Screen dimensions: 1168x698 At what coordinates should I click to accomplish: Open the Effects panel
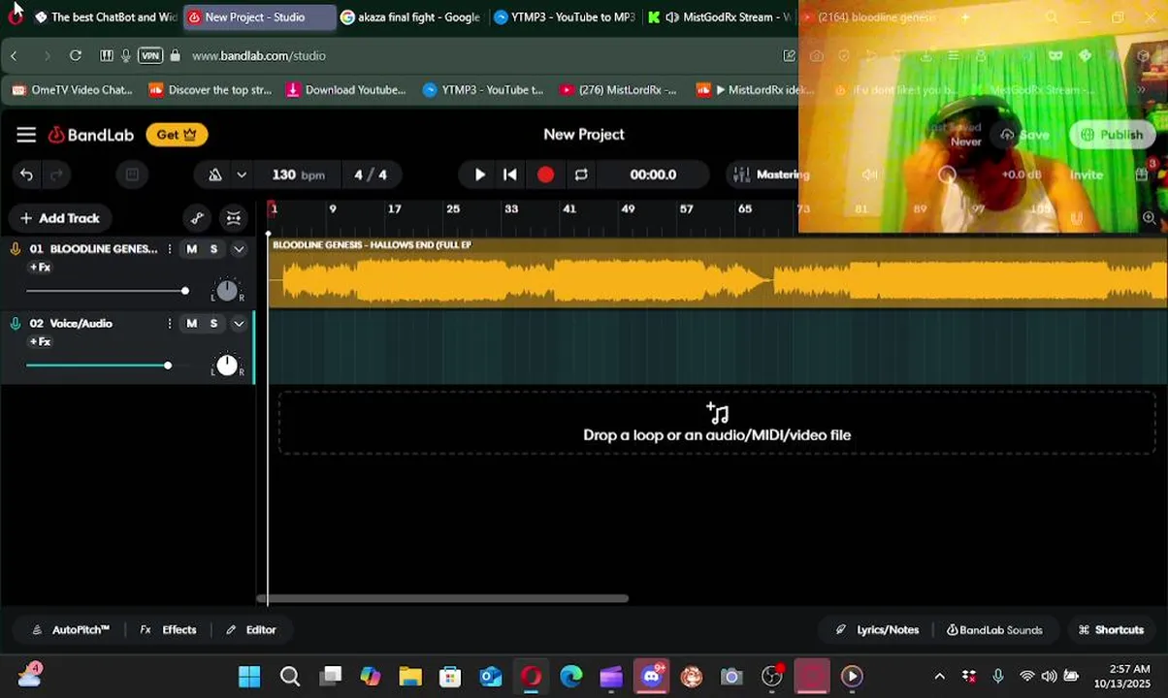(x=168, y=630)
